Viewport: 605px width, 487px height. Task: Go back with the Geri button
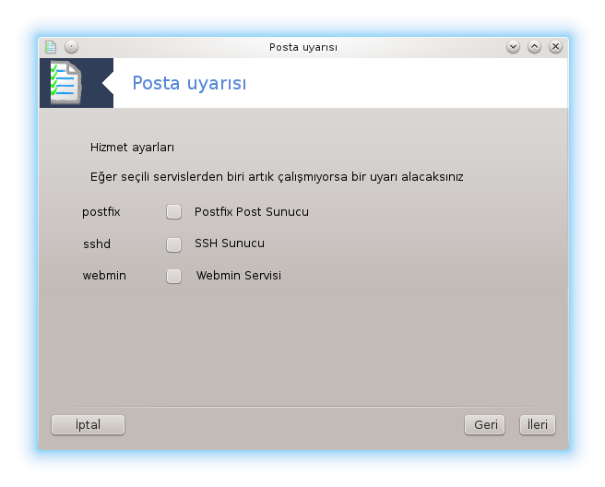click(484, 425)
